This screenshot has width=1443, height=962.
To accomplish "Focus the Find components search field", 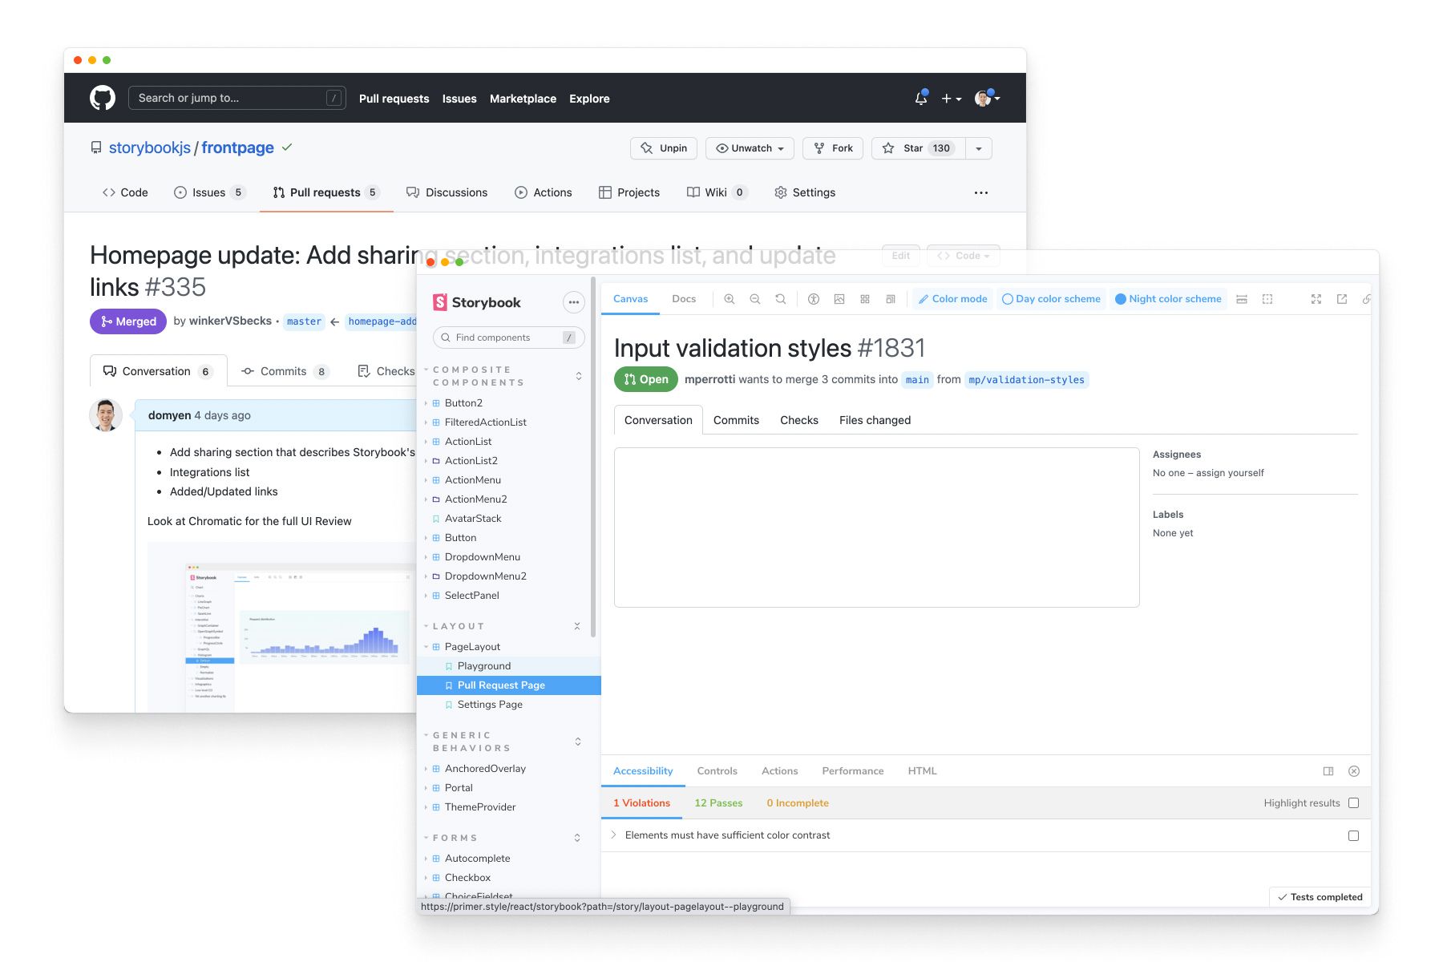I will click(x=509, y=338).
